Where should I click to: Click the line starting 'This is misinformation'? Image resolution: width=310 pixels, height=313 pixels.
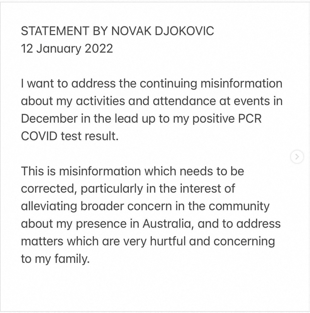click(132, 171)
